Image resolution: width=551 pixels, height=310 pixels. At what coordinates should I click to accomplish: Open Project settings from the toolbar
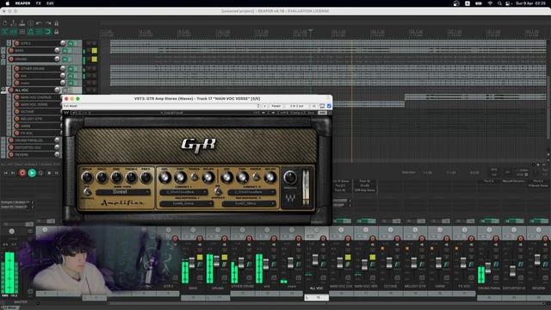pyautogui.click(x=31, y=23)
